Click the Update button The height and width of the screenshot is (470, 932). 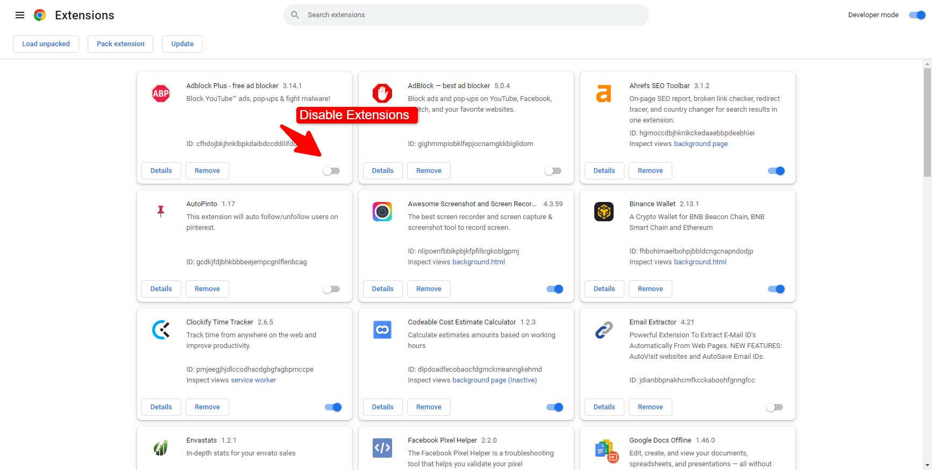click(182, 44)
